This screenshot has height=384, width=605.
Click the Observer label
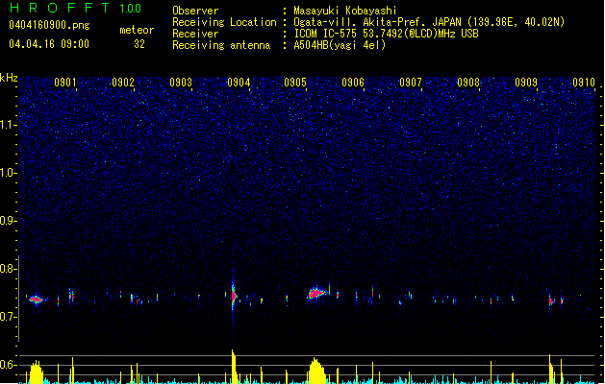tap(195, 11)
